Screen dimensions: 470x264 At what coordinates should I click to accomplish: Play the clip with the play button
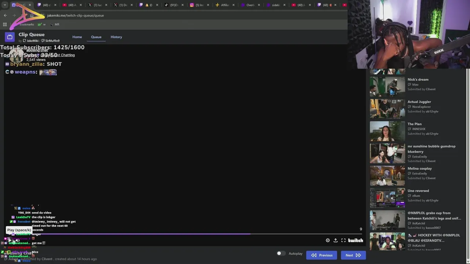[10, 241]
